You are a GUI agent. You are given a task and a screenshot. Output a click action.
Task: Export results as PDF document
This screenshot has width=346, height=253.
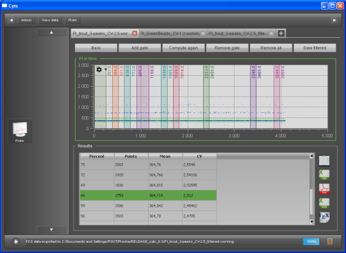pyautogui.click(x=324, y=189)
